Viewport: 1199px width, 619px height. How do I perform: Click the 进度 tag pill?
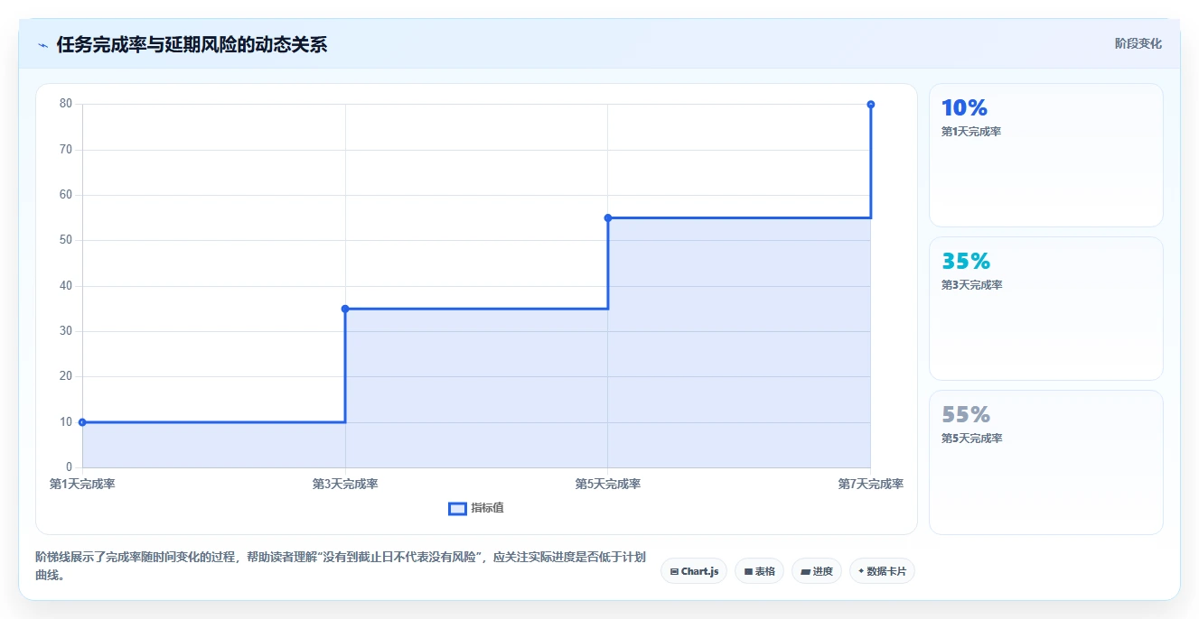[816, 571]
